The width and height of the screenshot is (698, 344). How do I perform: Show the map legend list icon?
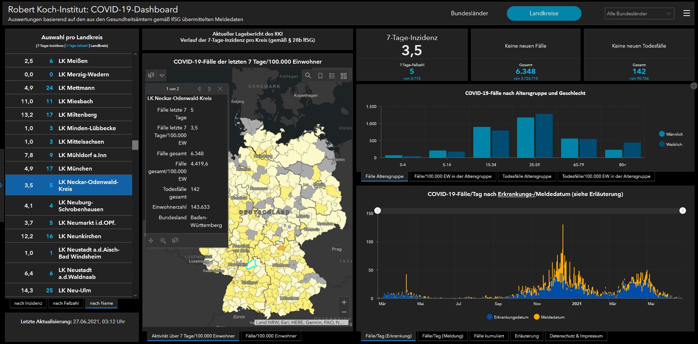tap(332, 76)
